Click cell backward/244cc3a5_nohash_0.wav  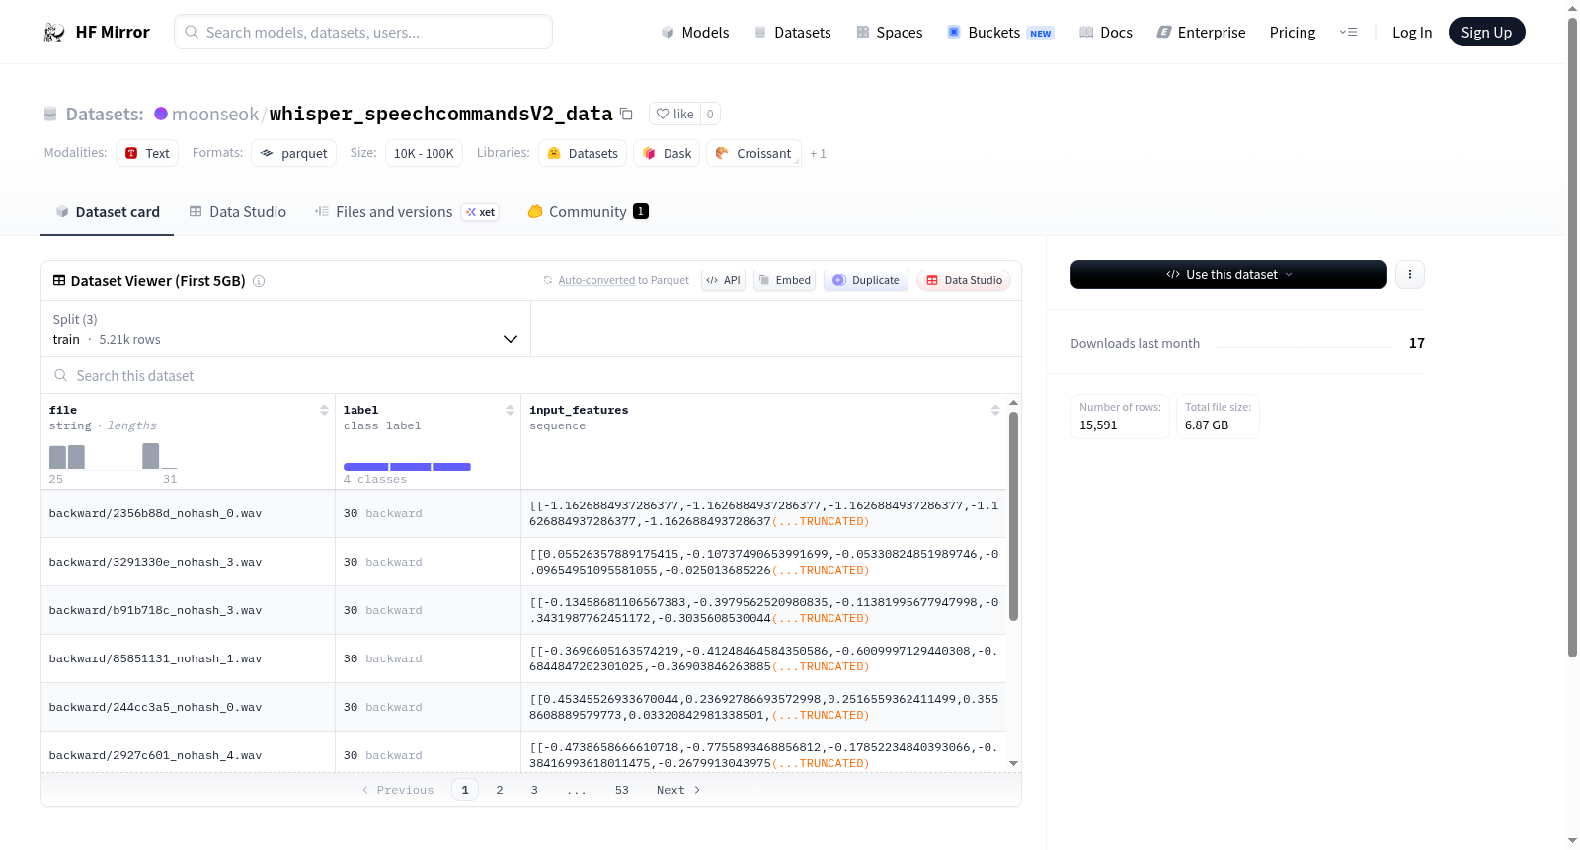[188, 708]
